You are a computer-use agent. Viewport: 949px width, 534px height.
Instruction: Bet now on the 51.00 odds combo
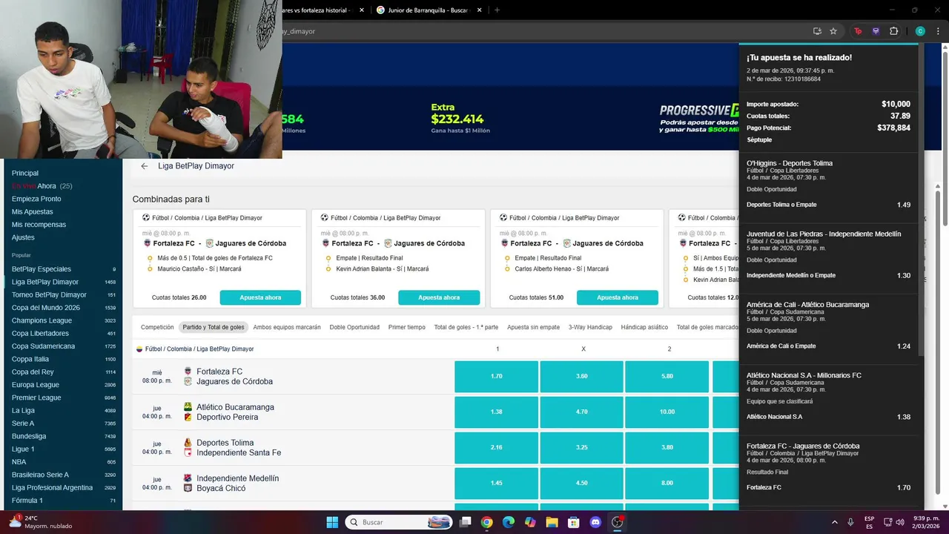coord(618,297)
